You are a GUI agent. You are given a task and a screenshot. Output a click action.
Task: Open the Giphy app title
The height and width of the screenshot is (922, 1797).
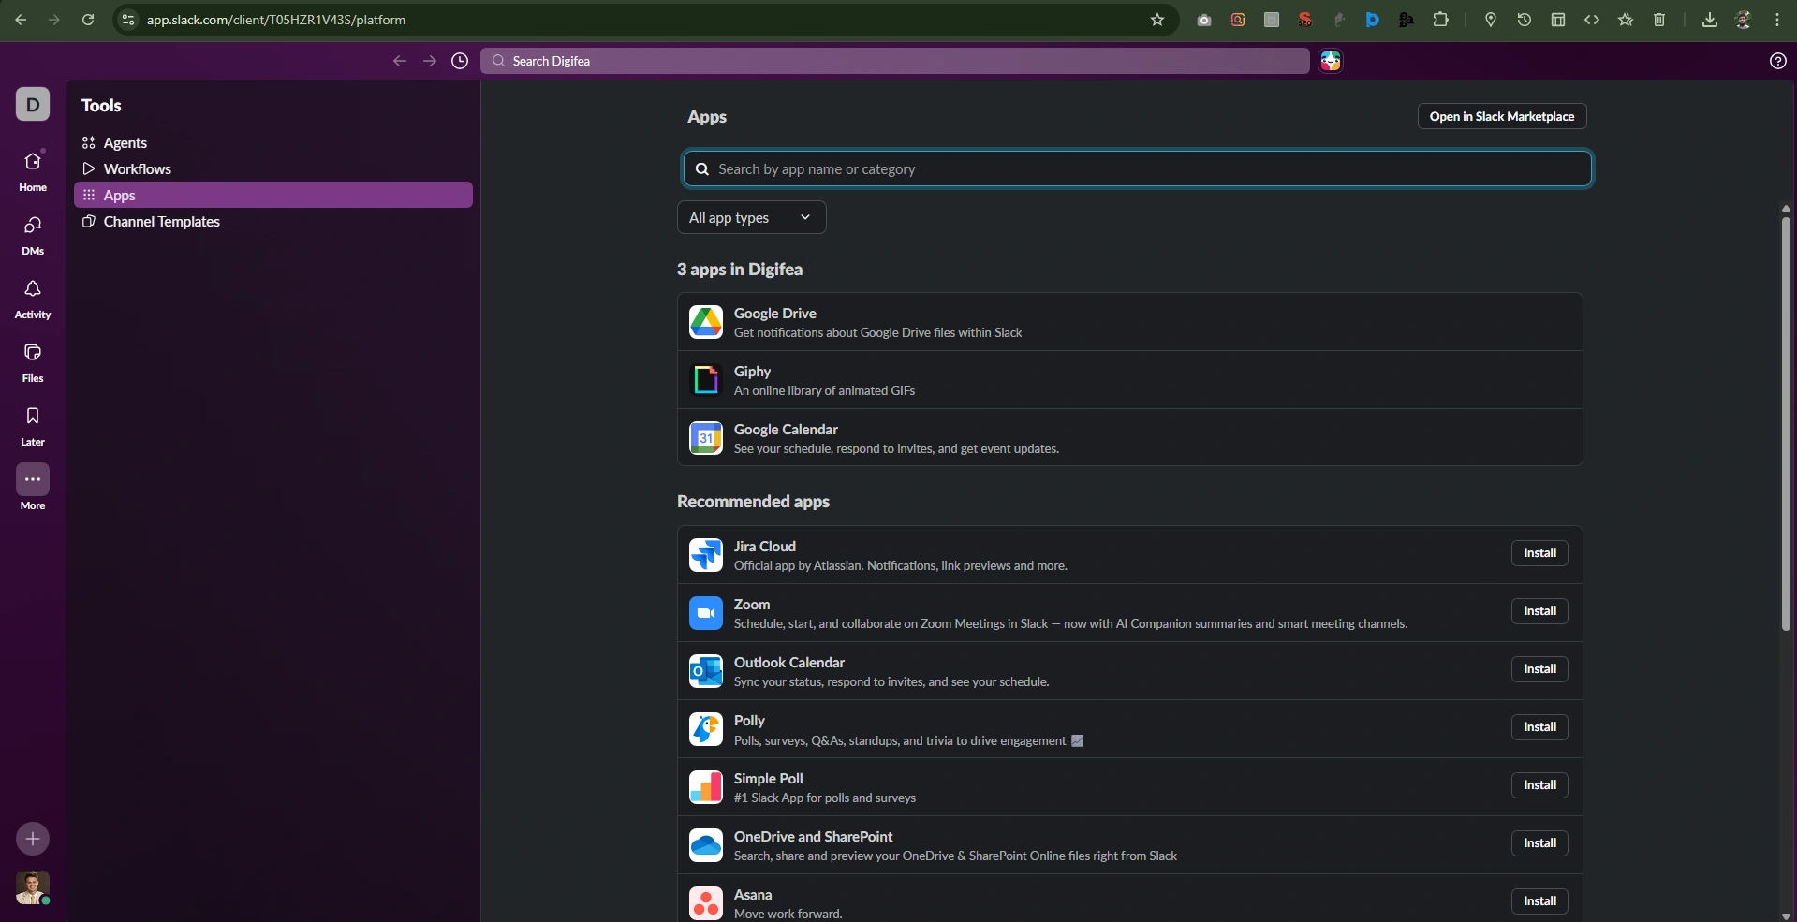753,372
